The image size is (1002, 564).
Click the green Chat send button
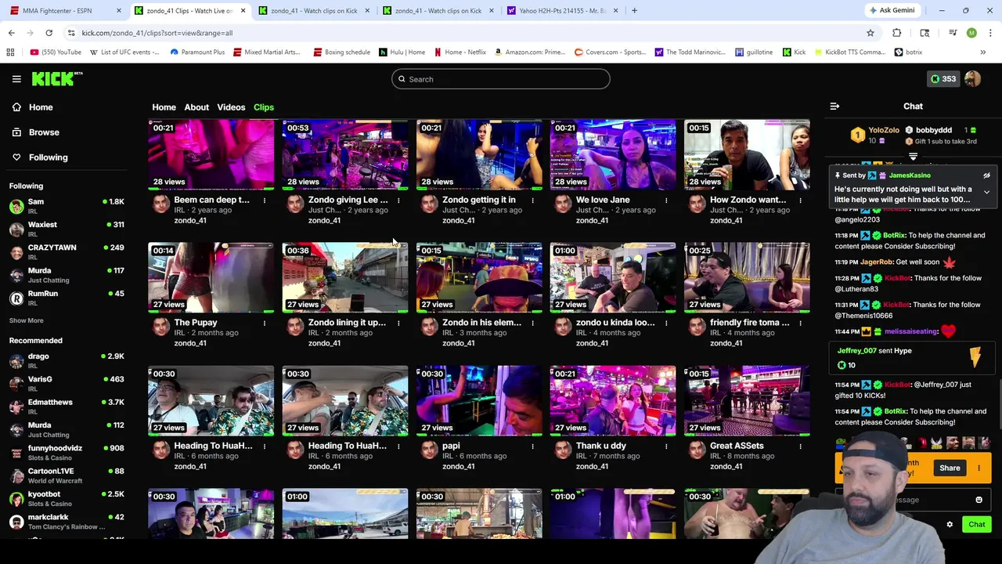976,525
